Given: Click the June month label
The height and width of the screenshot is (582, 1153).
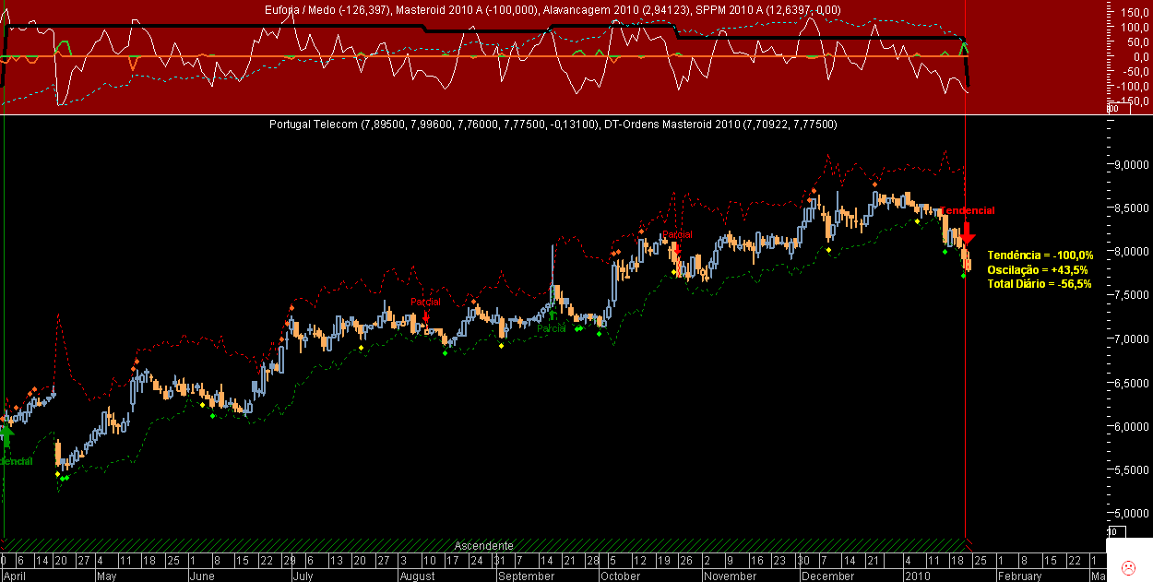Looking at the screenshot, I should 201,576.
